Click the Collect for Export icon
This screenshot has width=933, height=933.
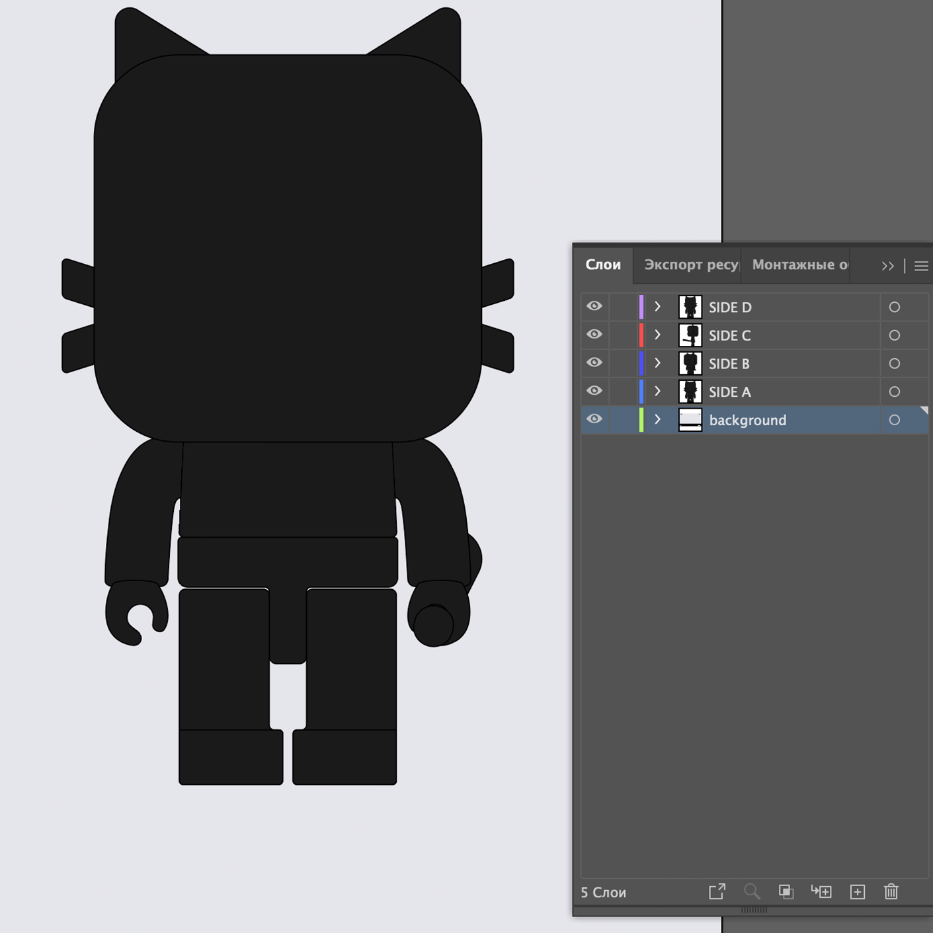click(717, 891)
